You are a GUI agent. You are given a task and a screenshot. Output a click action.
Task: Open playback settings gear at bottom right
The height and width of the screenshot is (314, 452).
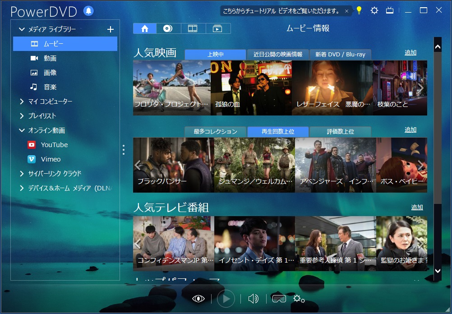298,299
